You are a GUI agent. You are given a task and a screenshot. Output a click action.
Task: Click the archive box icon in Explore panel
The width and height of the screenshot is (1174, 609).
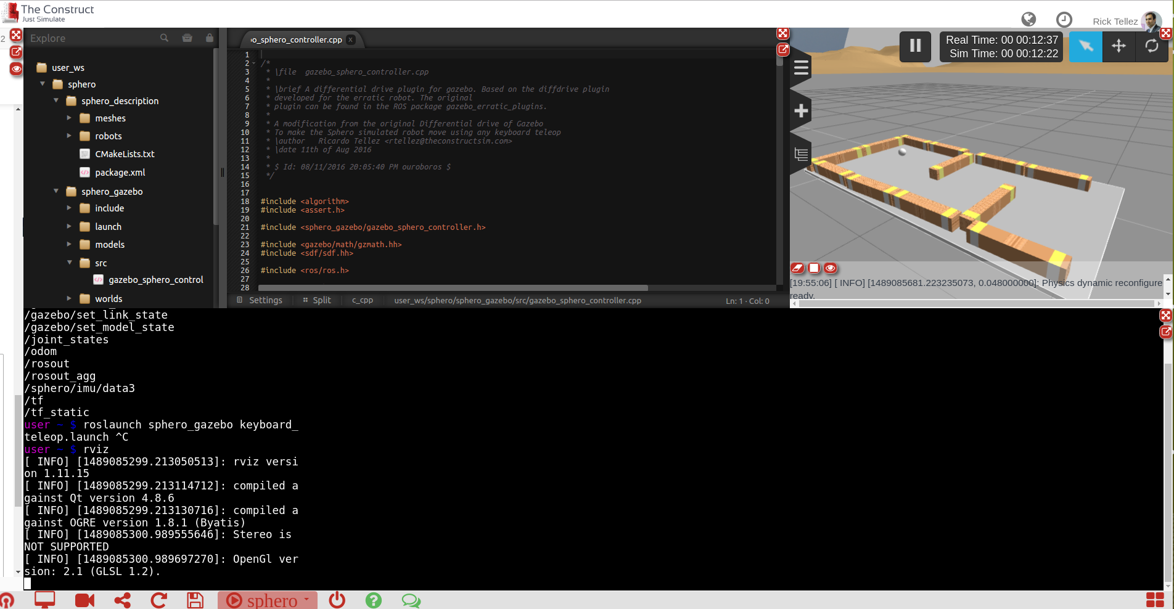(x=187, y=38)
